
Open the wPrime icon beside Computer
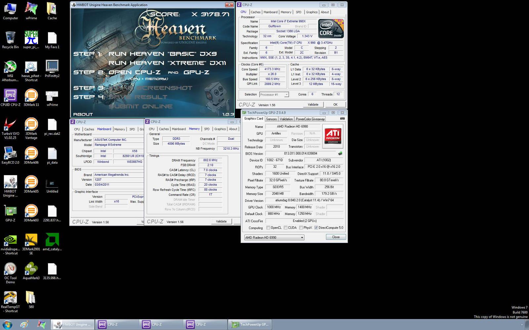coord(31,11)
